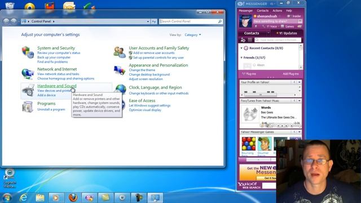The height and width of the screenshot is (203, 361).
Task: Open the Your Profile on Yahoo! panel menu arrow
Action: point(300,82)
